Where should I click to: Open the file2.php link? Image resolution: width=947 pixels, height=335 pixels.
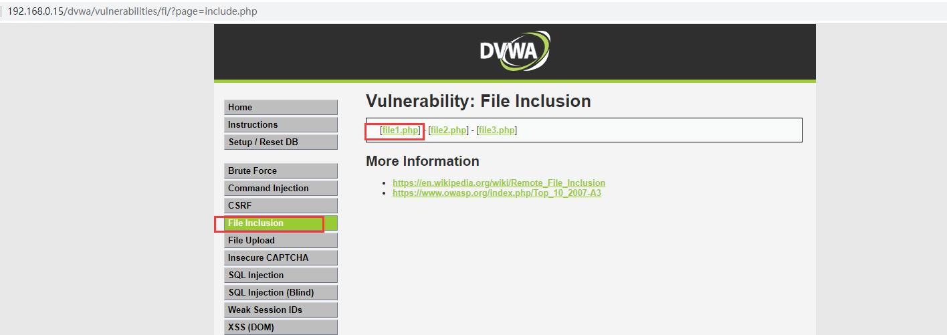(x=448, y=130)
